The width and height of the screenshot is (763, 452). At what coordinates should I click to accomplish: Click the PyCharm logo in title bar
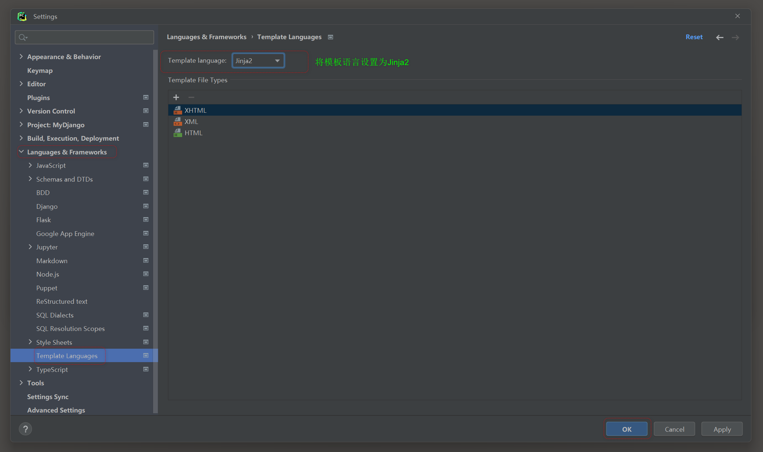(x=22, y=16)
